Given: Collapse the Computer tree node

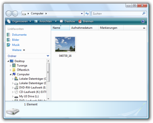Looking at the screenshot, I should (10, 74).
